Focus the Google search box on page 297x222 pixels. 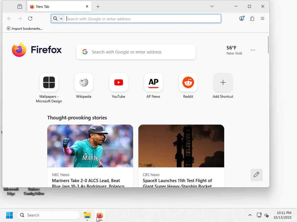point(136,52)
